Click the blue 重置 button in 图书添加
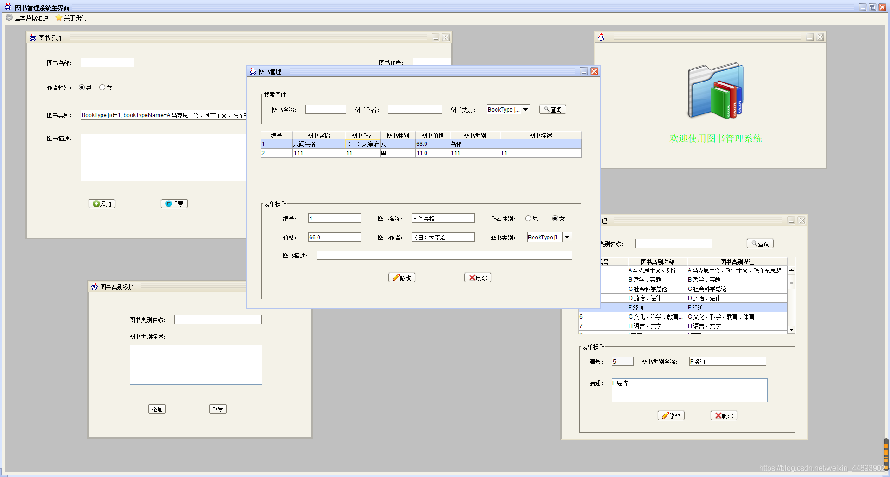 pos(174,204)
